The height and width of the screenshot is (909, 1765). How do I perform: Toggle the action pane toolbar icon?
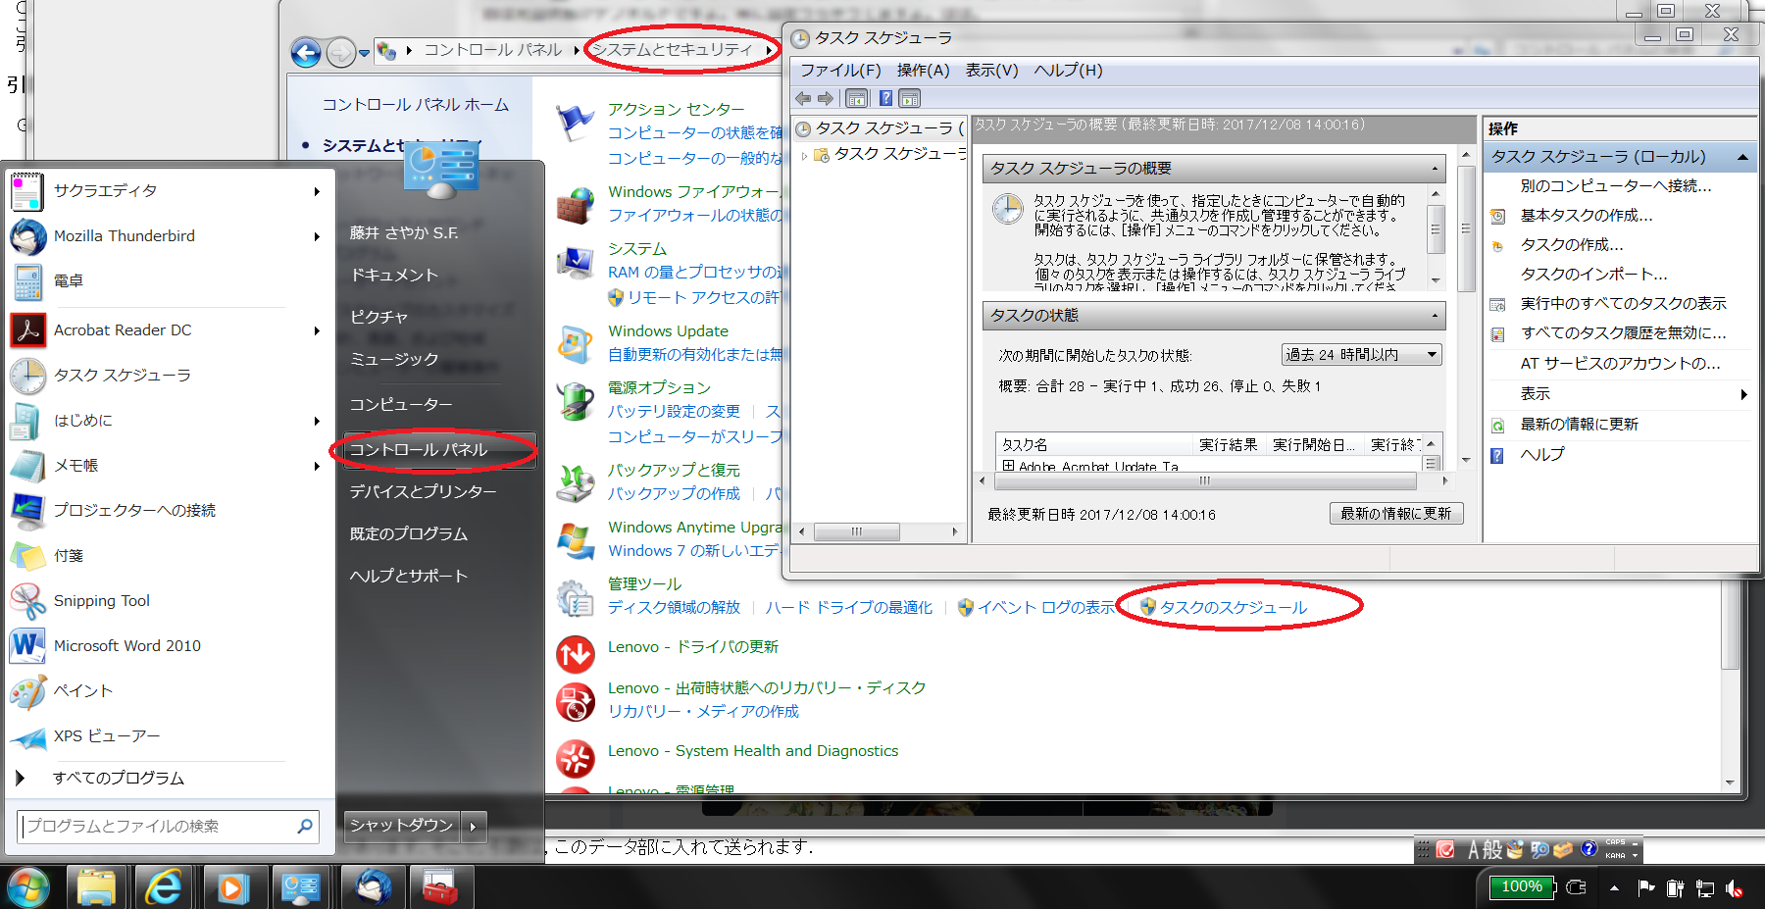[910, 98]
